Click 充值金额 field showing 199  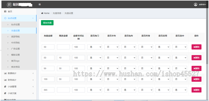point(48,79)
